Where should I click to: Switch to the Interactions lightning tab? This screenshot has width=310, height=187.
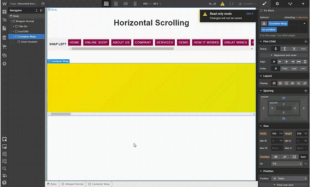[x=303, y=4]
